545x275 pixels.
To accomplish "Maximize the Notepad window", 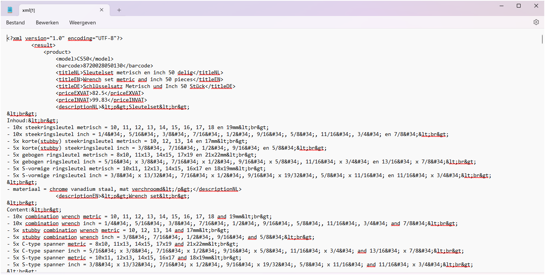I will 519,6.
